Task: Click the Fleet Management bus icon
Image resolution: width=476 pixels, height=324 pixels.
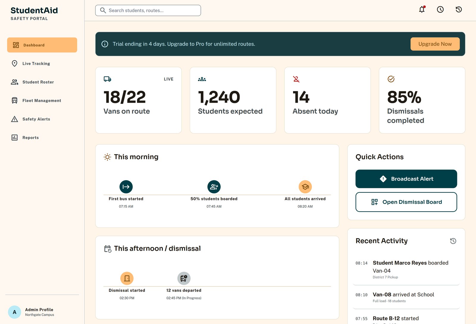Action: pos(15,101)
